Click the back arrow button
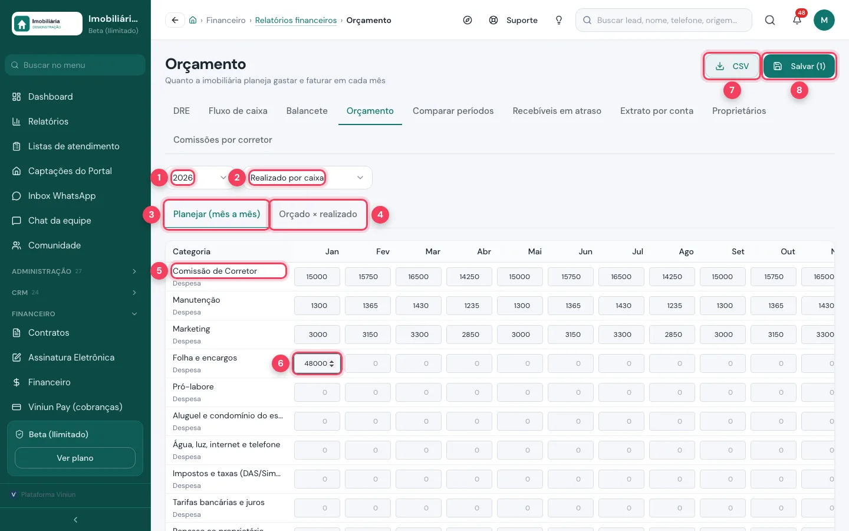Screen dimensions: 849x531 click(175, 20)
